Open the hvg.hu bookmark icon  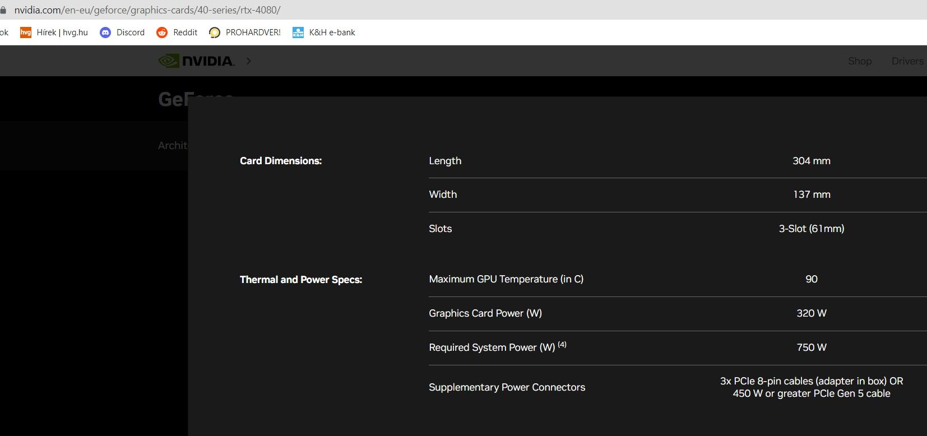[25, 33]
